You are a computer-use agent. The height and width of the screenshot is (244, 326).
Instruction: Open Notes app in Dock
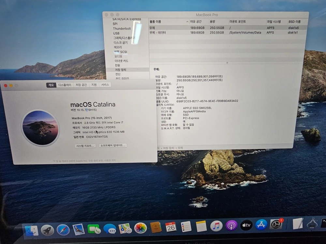click(201, 226)
